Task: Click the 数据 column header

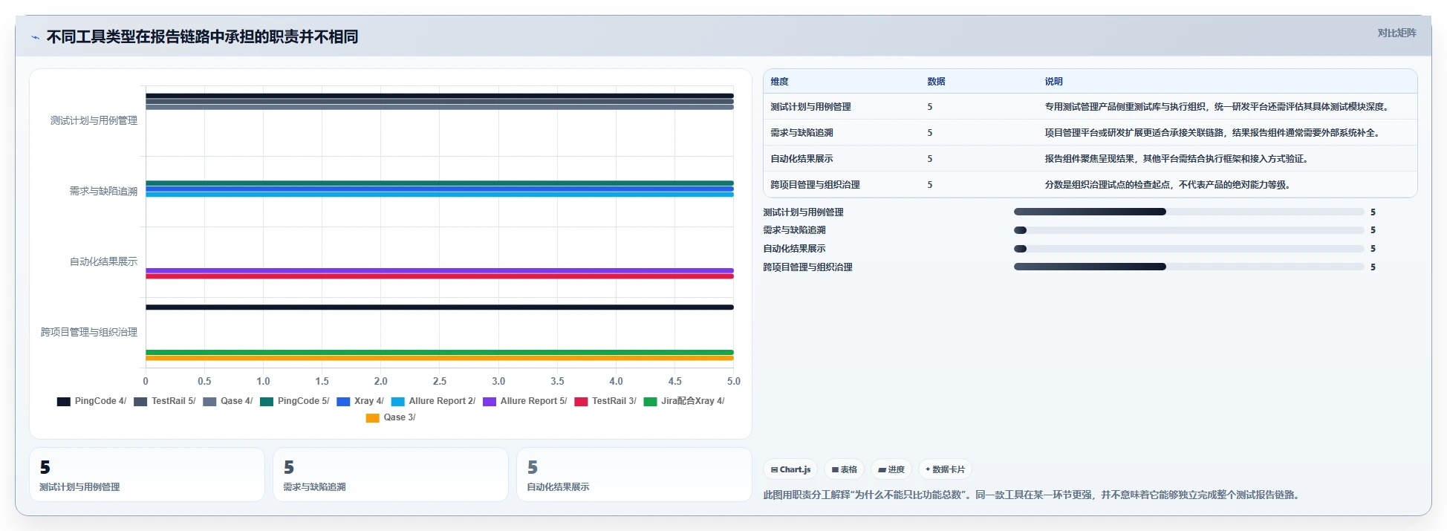Action: [936, 82]
